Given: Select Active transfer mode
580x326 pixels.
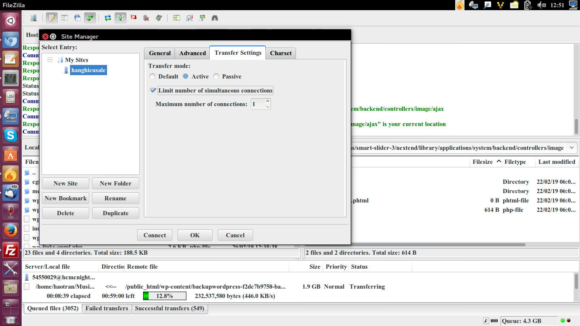Looking at the screenshot, I should coord(196,76).
